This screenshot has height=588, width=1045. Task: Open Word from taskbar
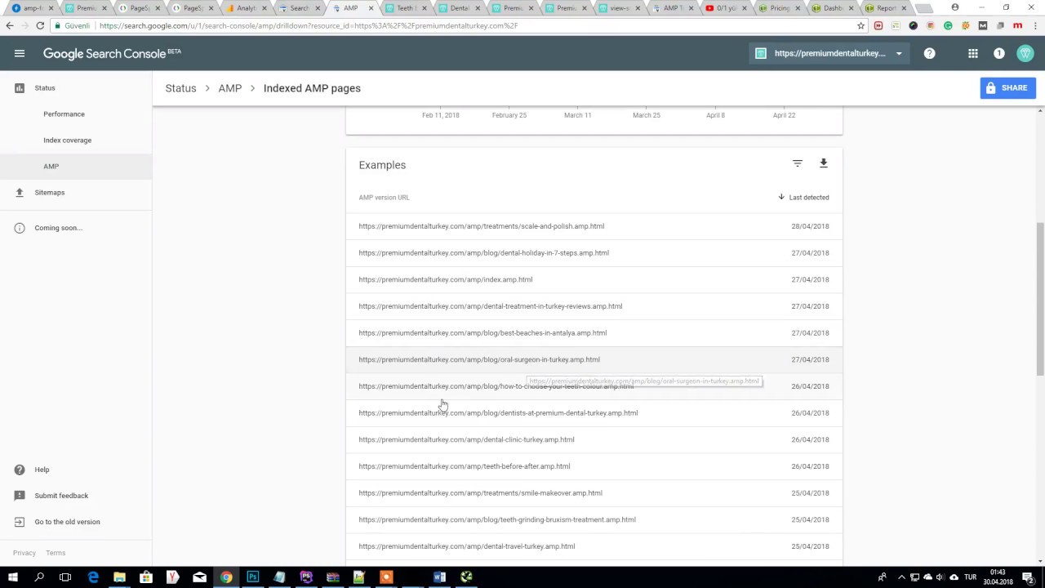(x=439, y=577)
